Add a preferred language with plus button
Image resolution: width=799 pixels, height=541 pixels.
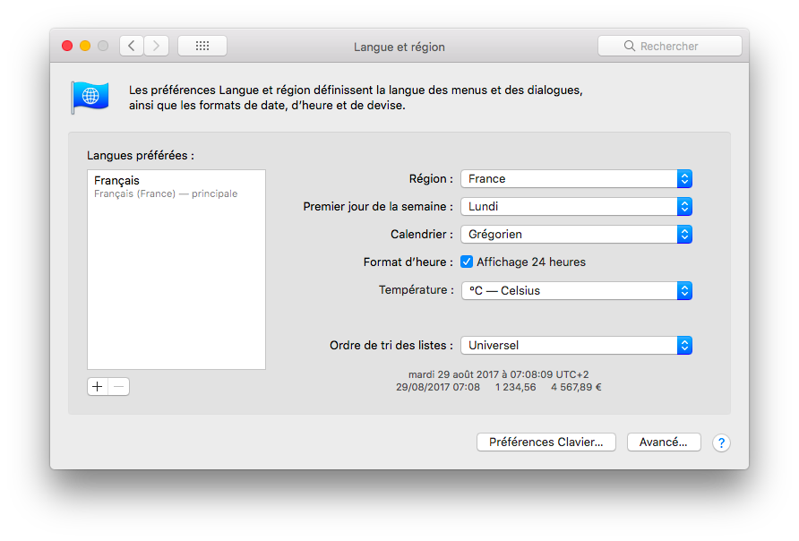click(x=98, y=387)
